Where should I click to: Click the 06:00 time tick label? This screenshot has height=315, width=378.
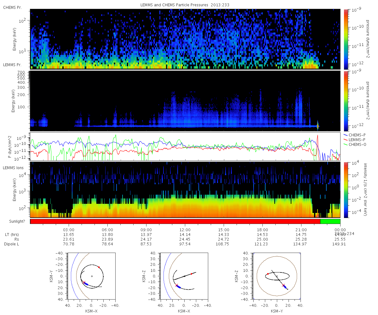tap(107, 230)
